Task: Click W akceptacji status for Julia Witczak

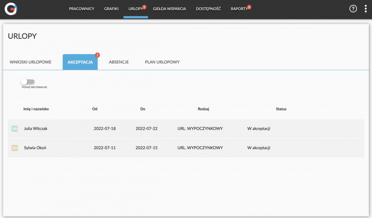Action: click(259, 128)
